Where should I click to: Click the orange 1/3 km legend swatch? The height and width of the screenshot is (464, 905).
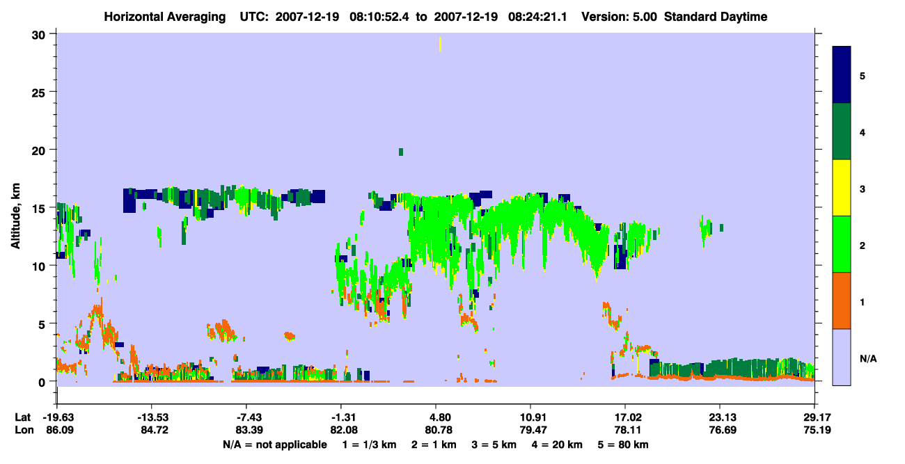[842, 301]
